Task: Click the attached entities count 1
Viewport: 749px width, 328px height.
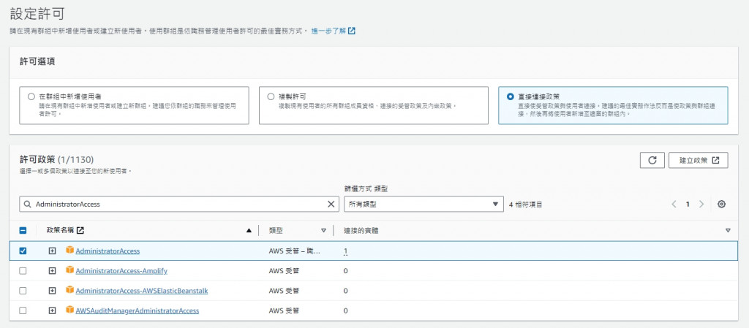Action: (345, 251)
